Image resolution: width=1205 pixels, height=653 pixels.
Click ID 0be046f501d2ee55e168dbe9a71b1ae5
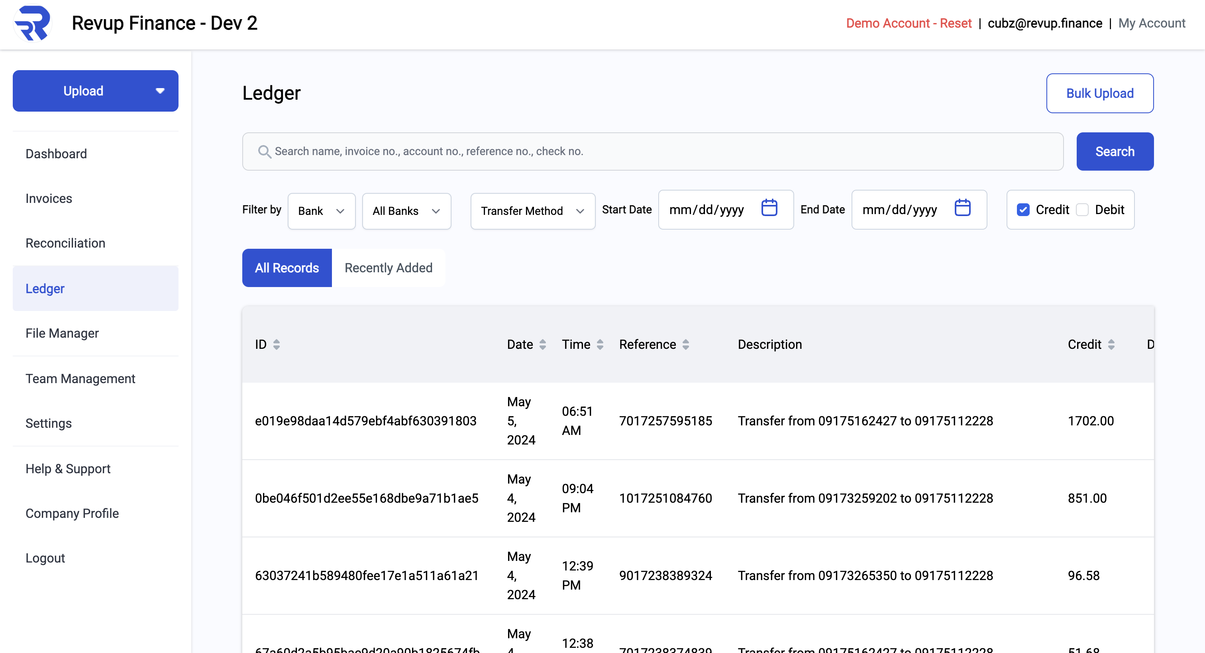[x=366, y=498]
